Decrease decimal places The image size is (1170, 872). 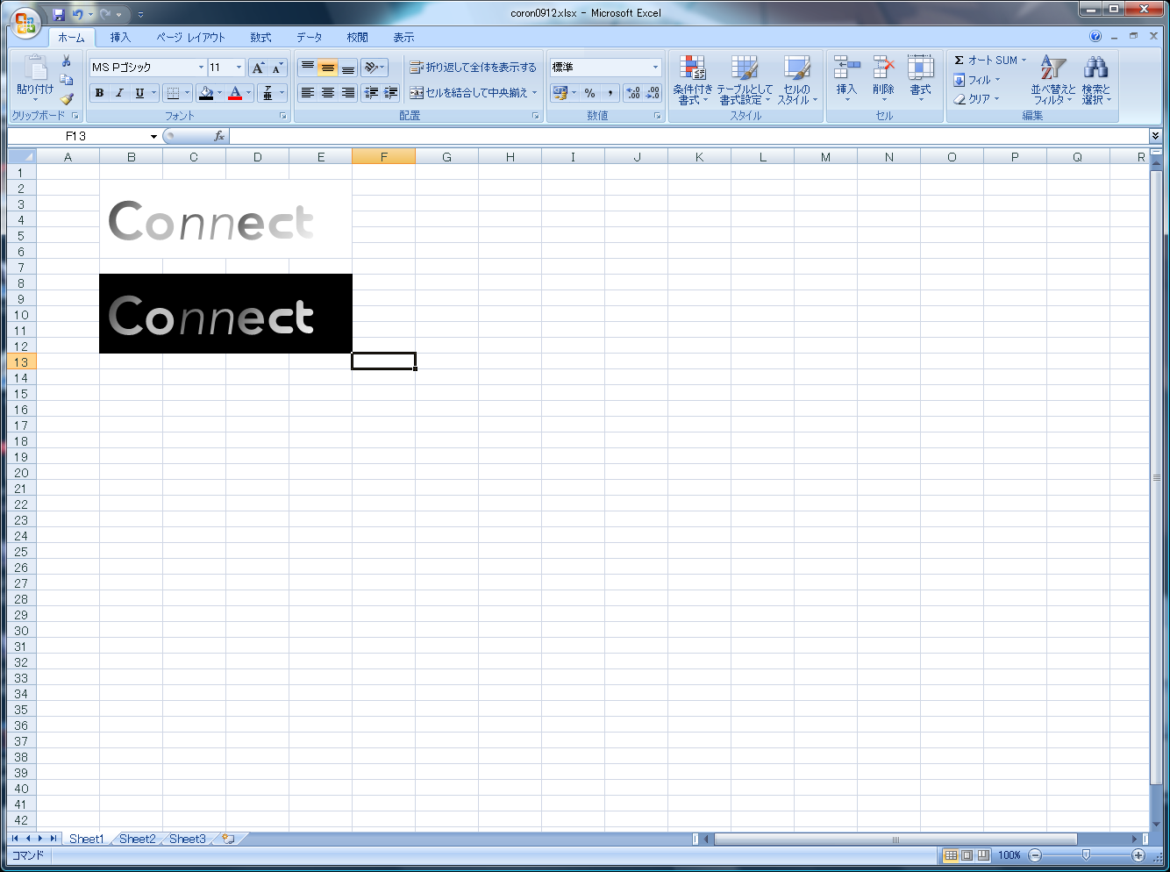point(653,93)
